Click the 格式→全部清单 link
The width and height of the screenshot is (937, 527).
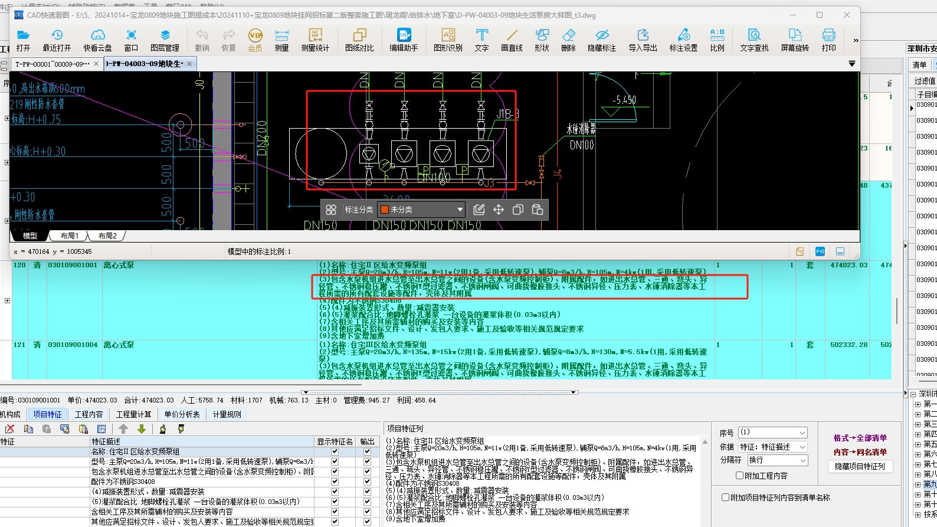pyautogui.click(x=860, y=438)
